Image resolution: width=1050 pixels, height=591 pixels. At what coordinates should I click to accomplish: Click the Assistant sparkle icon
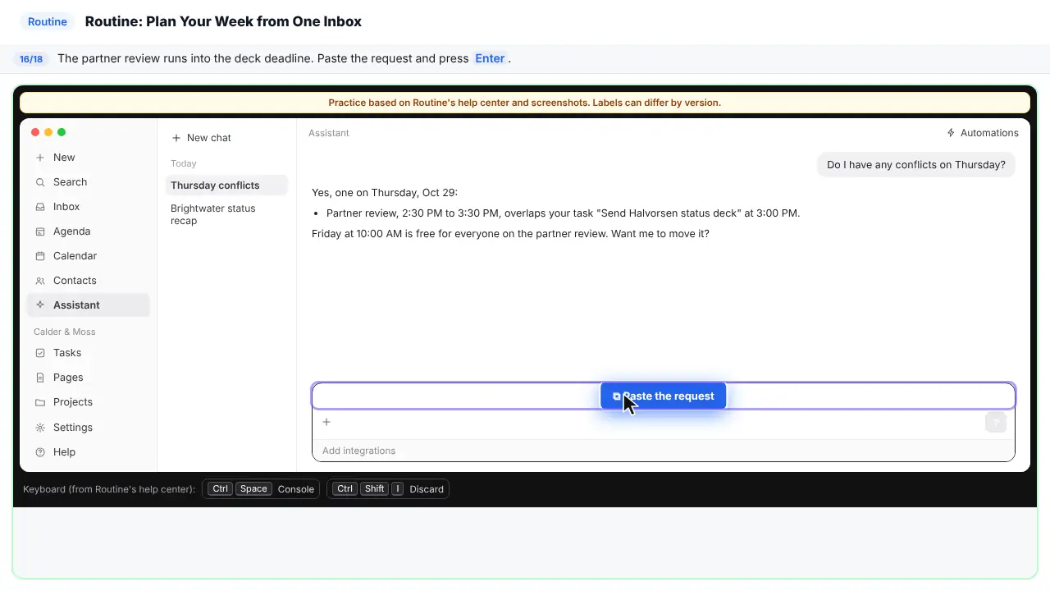coord(40,305)
